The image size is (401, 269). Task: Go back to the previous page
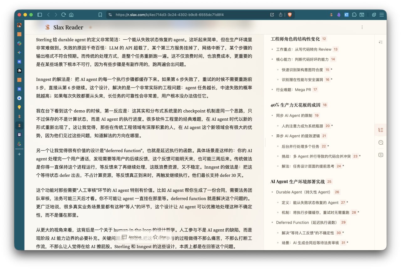click(x=48, y=15)
